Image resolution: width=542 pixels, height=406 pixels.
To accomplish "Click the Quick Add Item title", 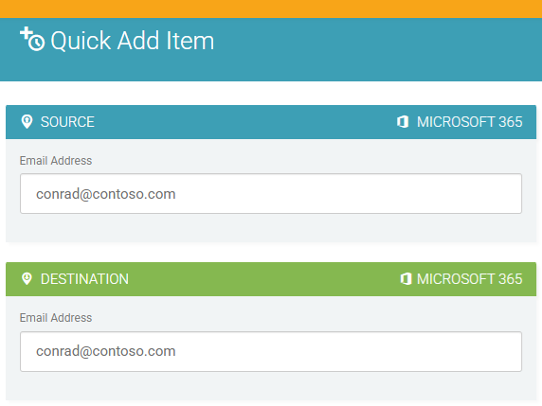I will pyautogui.click(x=133, y=41).
